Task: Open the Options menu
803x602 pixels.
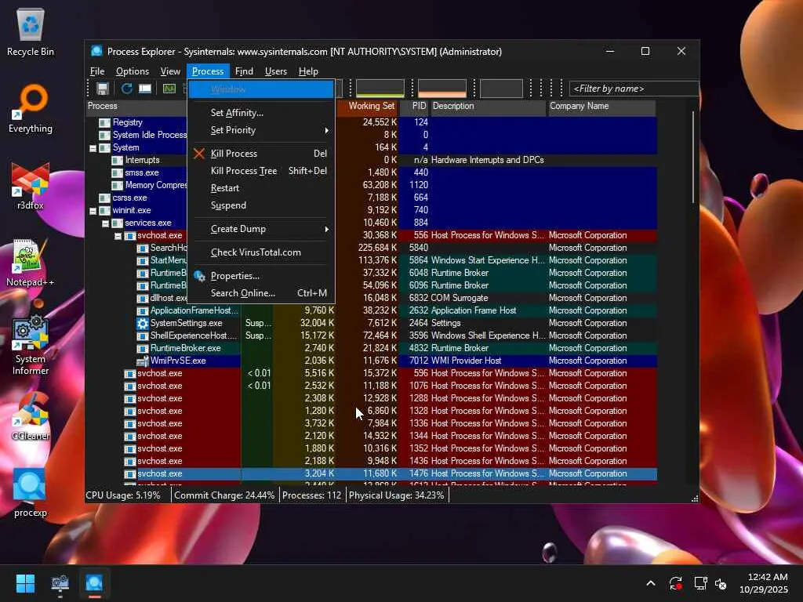Action: point(132,71)
